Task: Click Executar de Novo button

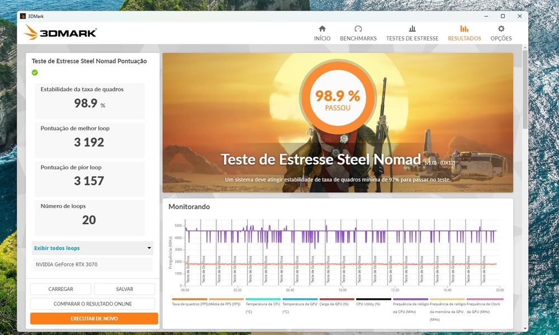Action: (x=94, y=319)
